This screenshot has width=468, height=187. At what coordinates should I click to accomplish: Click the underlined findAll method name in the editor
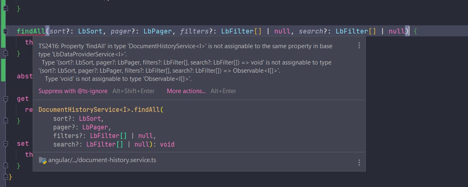click(31, 31)
